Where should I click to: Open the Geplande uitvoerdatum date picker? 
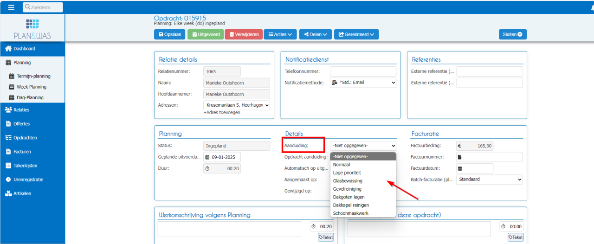pyautogui.click(x=222, y=157)
